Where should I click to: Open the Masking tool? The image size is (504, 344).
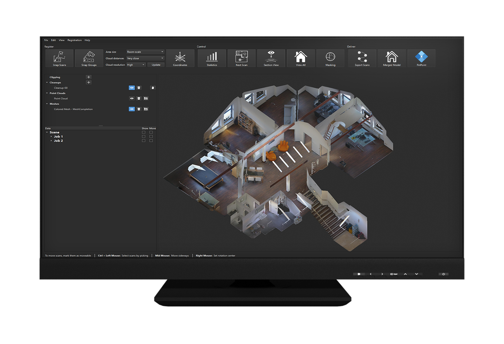(330, 58)
